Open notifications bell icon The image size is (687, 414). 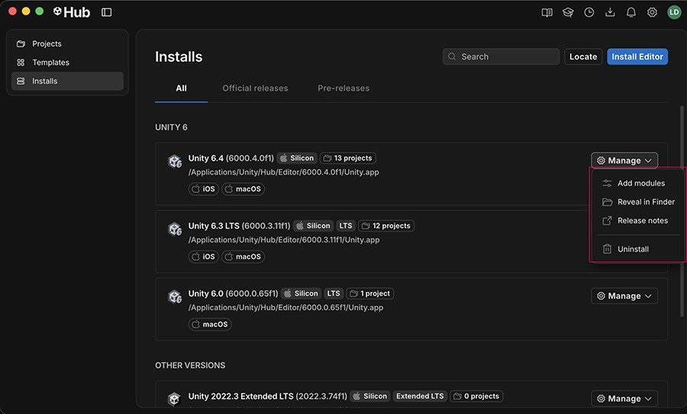coord(631,12)
